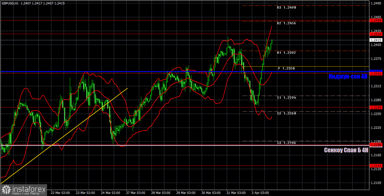Image resolution: width=384 pixels, height=196 pixels.
Task: Click the 1.2225 price axis value
Action: (376, 128)
